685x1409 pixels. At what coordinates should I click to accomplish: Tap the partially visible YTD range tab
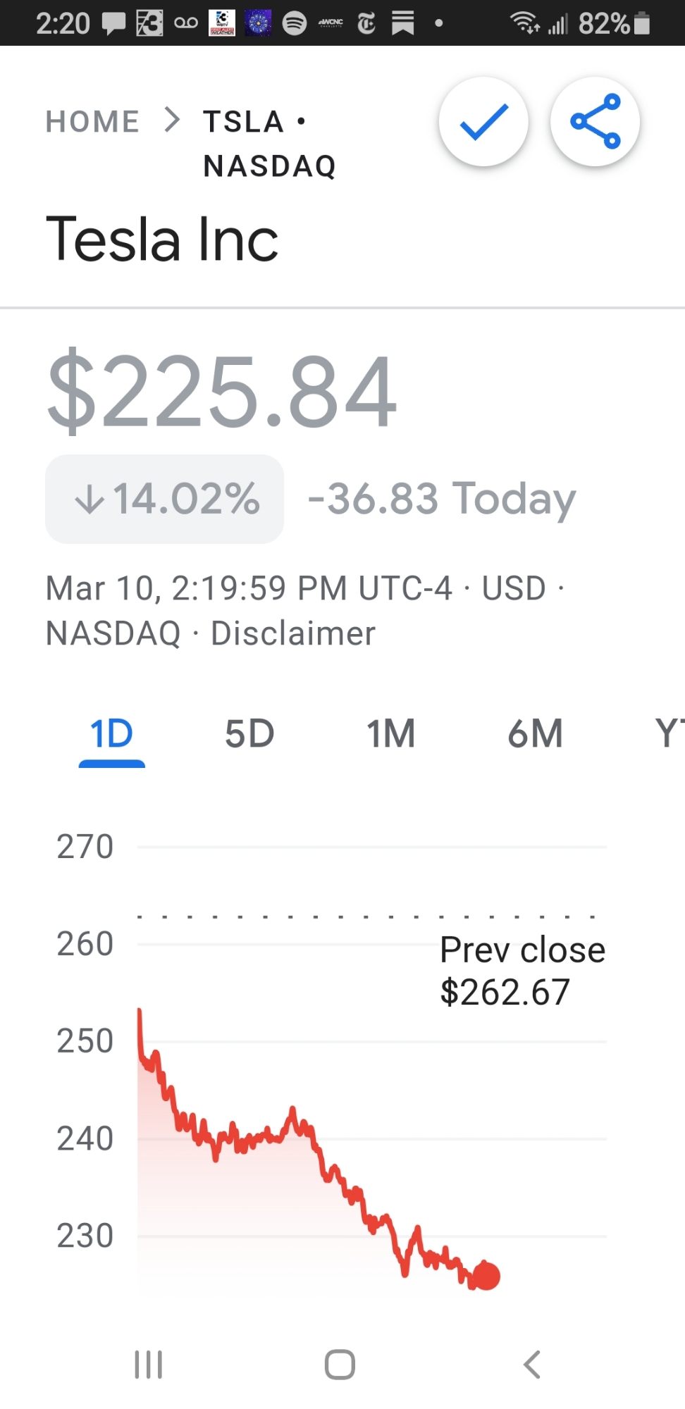(669, 734)
